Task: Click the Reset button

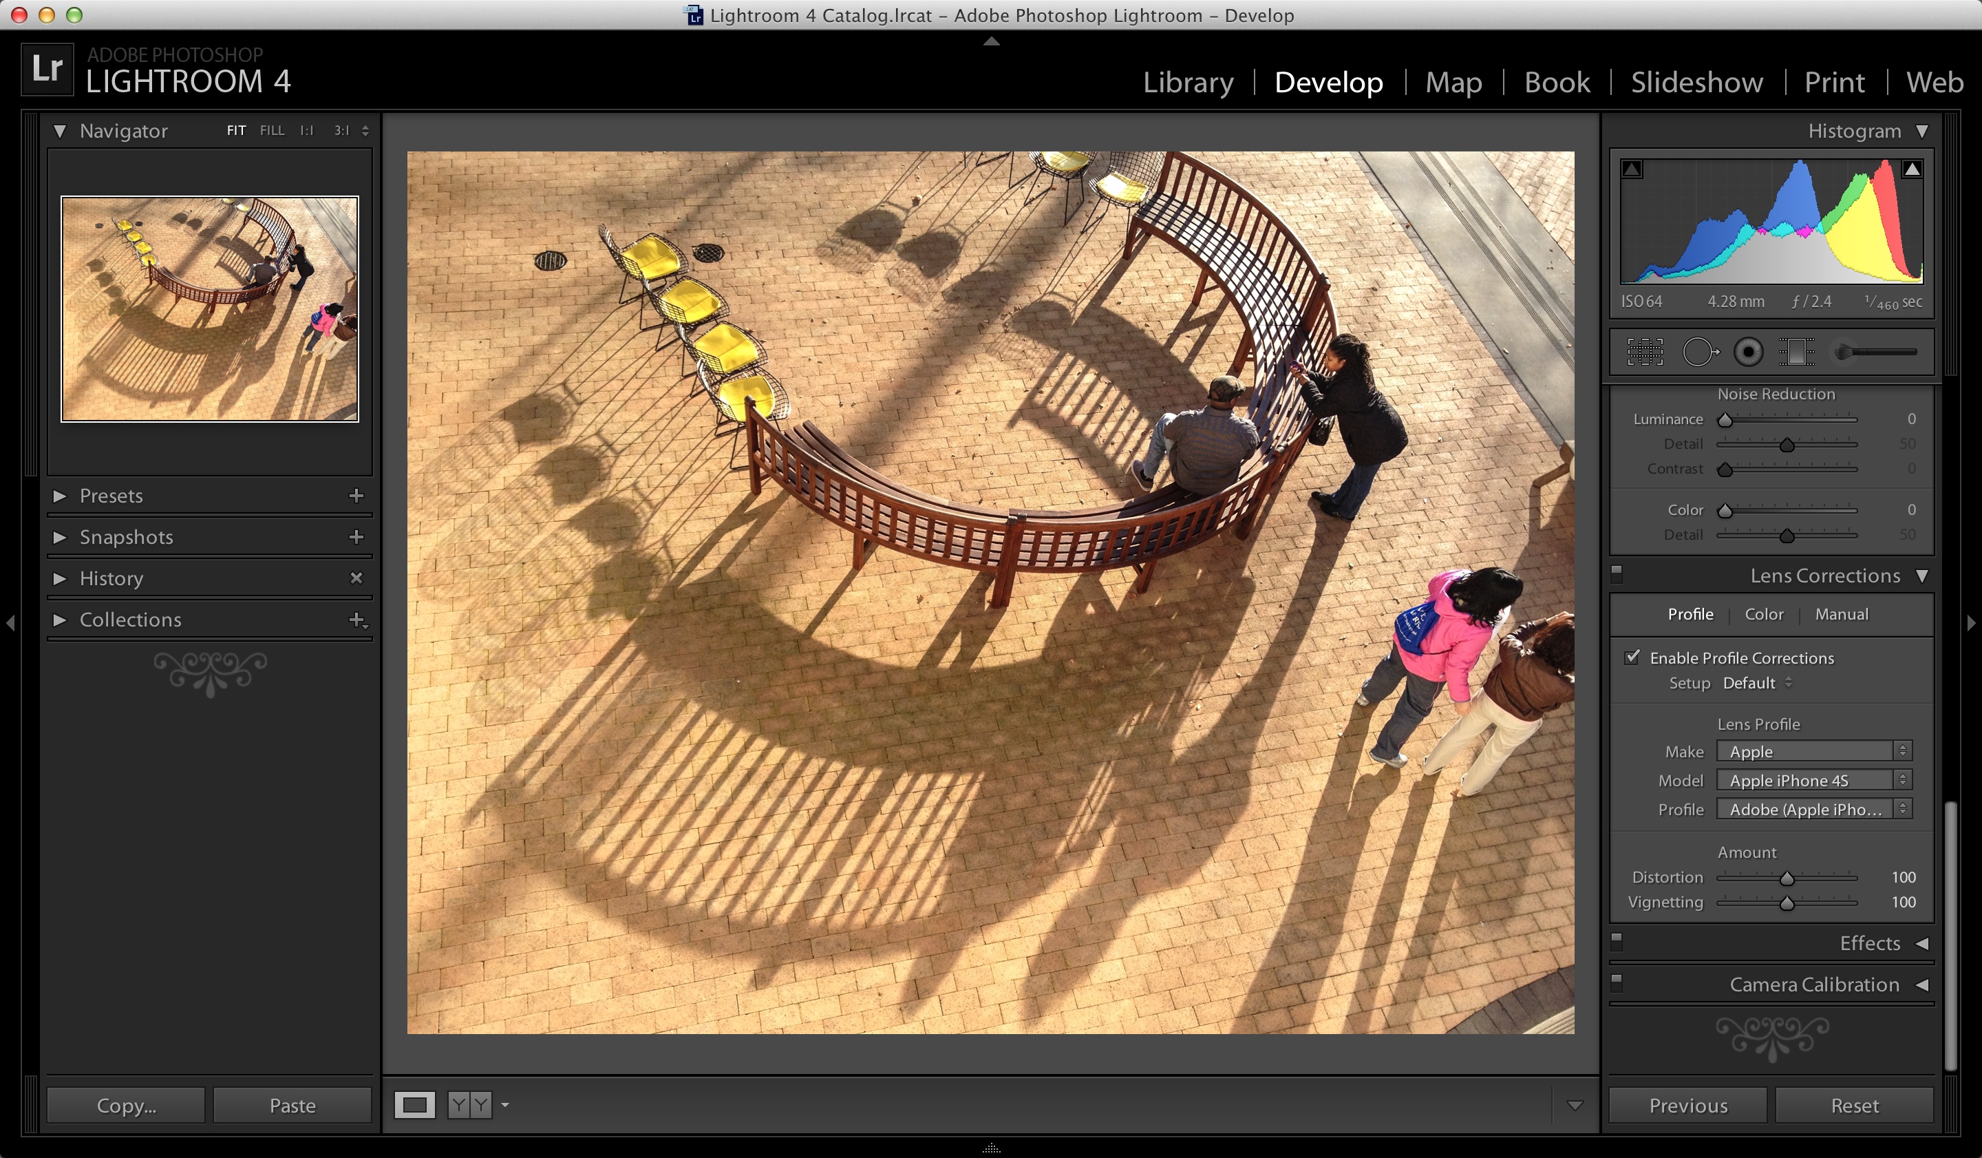Action: click(1854, 1105)
